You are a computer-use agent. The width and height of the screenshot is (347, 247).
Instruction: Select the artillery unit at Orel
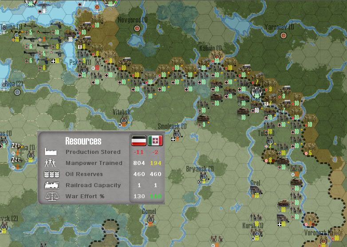pos(257,191)
